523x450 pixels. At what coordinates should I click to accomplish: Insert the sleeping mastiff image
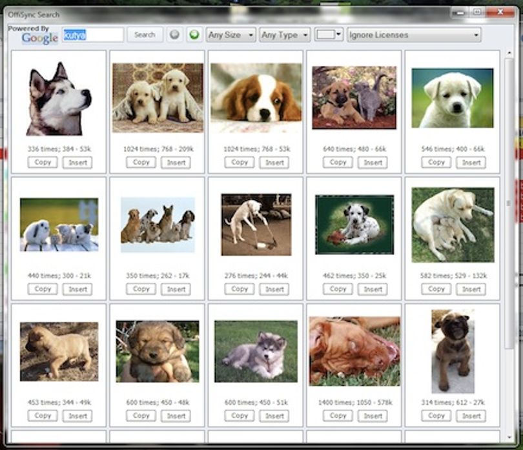[x=373, y=416]
